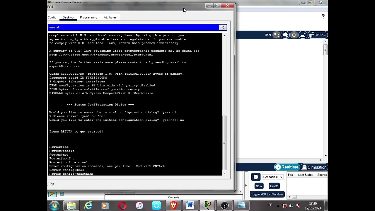Click the network tray icon

(x=284, y=206)
